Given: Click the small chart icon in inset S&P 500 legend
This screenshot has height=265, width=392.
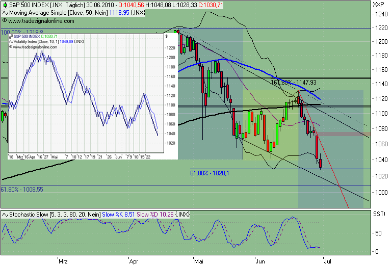Looking at the screenshot, I should pyautogui.click(x=11, y=37).
